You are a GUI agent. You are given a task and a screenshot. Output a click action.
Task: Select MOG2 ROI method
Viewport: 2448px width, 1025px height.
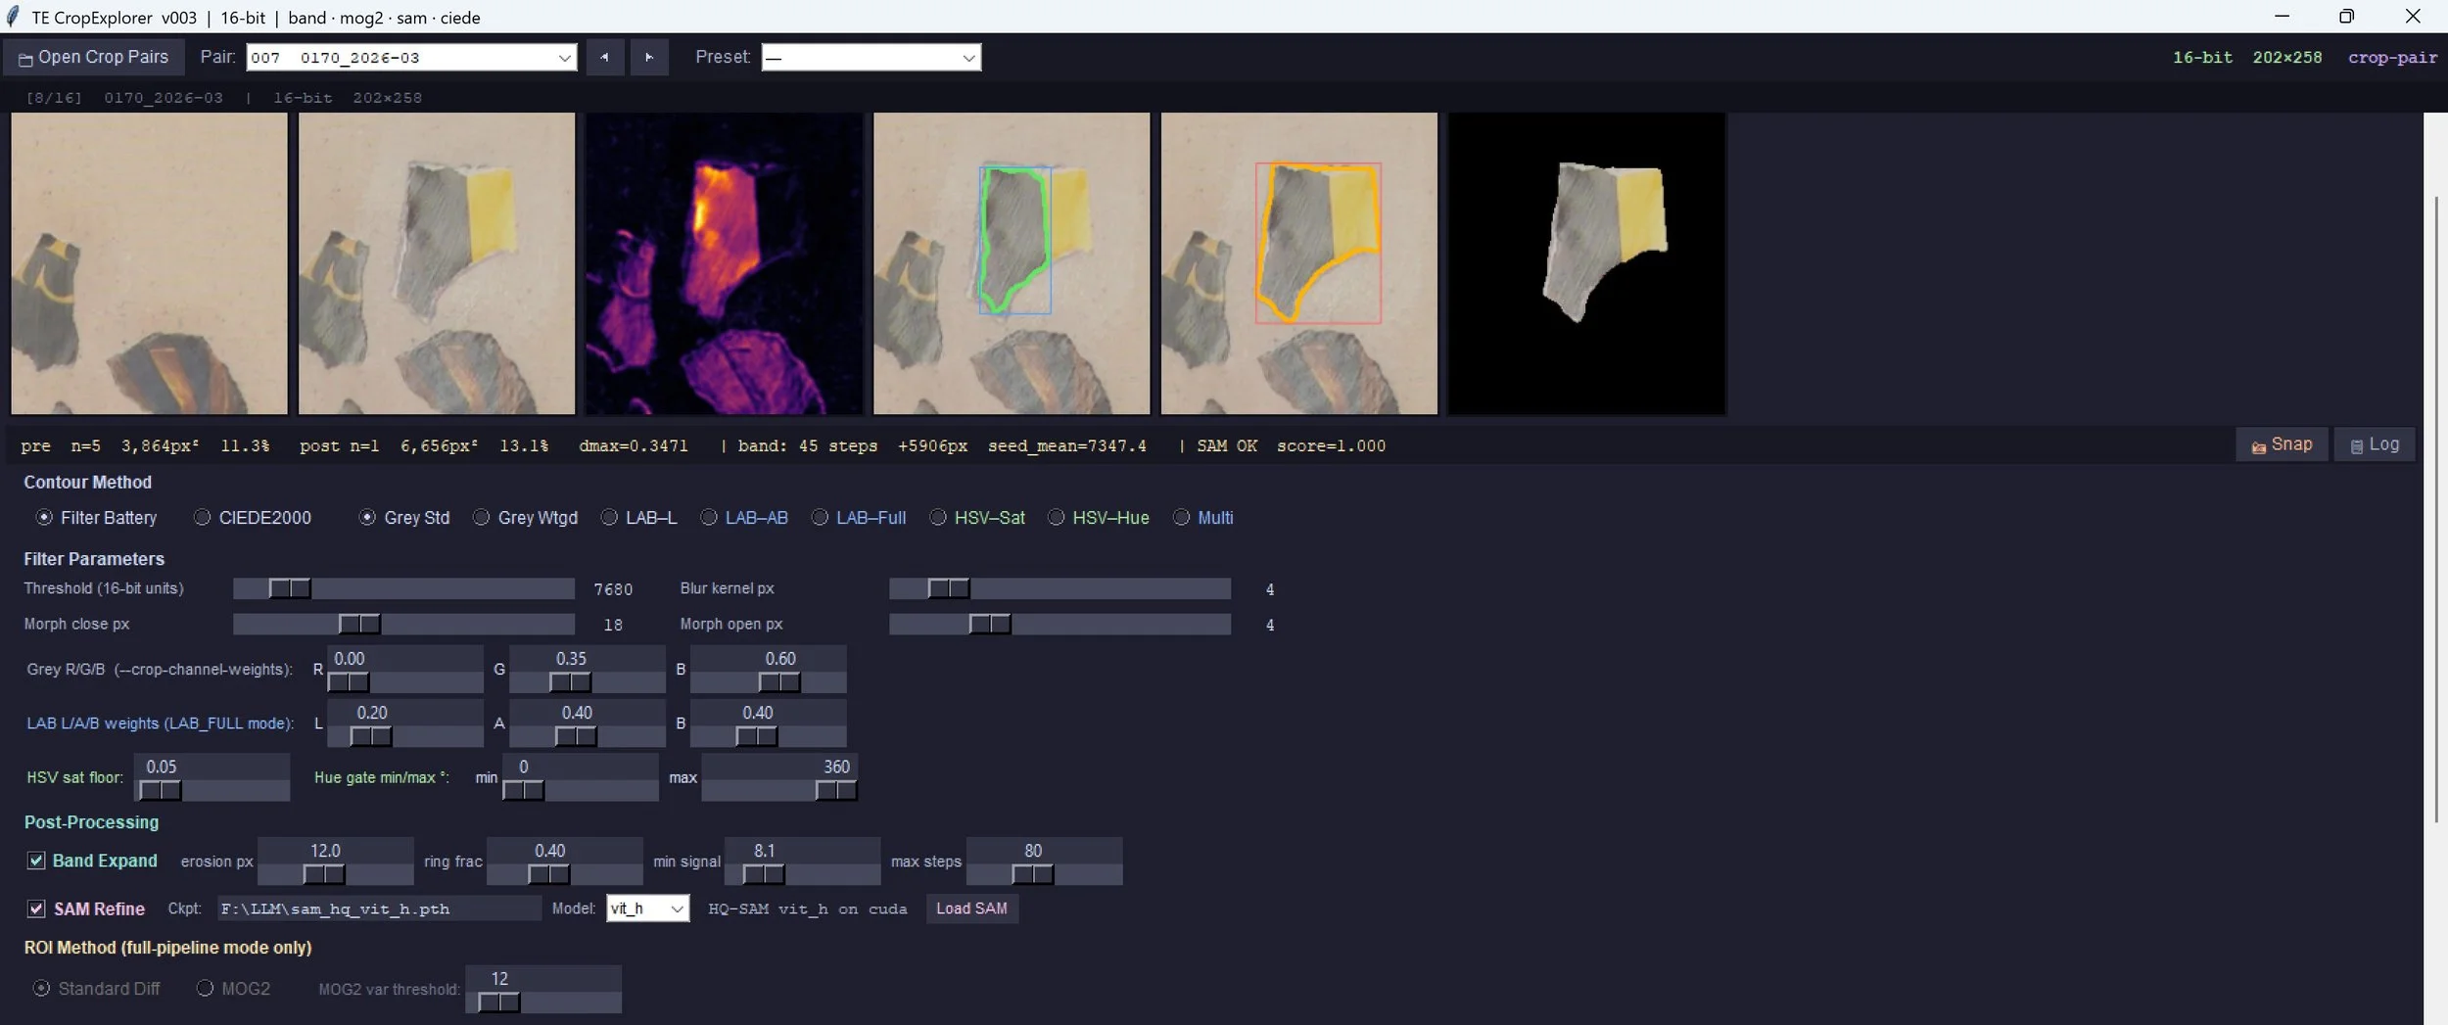(234, 989)
